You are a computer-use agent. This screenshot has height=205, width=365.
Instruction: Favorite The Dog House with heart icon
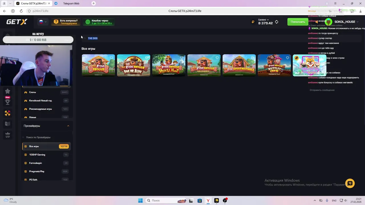111,58
